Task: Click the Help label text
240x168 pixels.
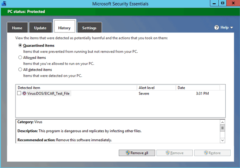Action: (225, 27)
